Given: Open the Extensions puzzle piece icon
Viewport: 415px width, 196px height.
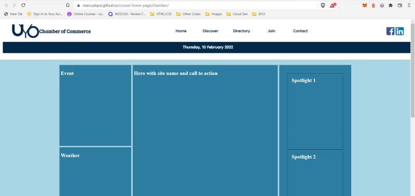Looking at the screenshot, I should pyautogui.click(x=391, y=5).
